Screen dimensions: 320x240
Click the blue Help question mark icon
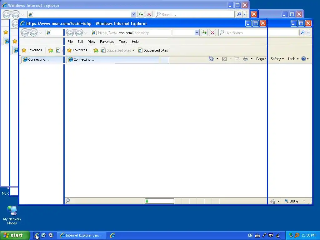pos(303,59)
